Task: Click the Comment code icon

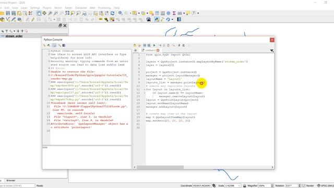Action: (179, 45)
